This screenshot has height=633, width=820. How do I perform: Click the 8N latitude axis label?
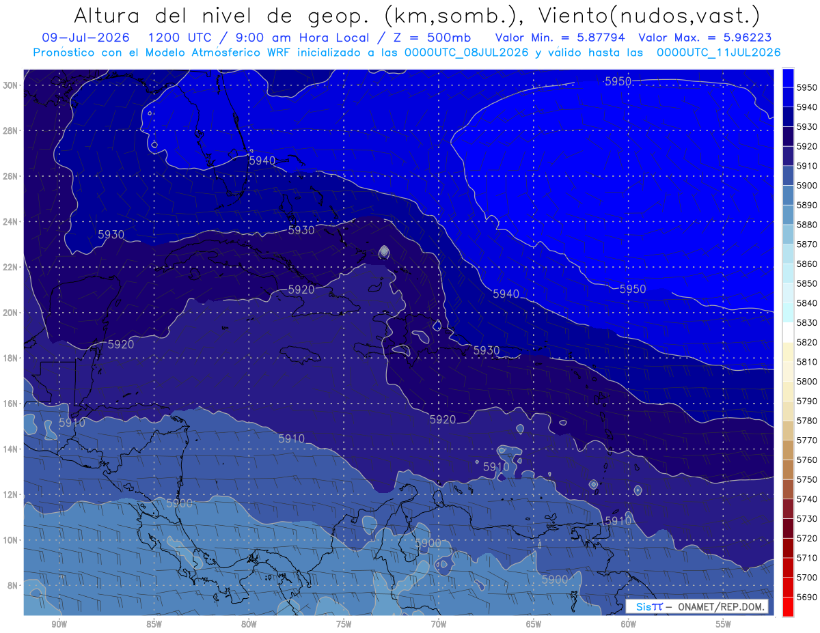14,585
